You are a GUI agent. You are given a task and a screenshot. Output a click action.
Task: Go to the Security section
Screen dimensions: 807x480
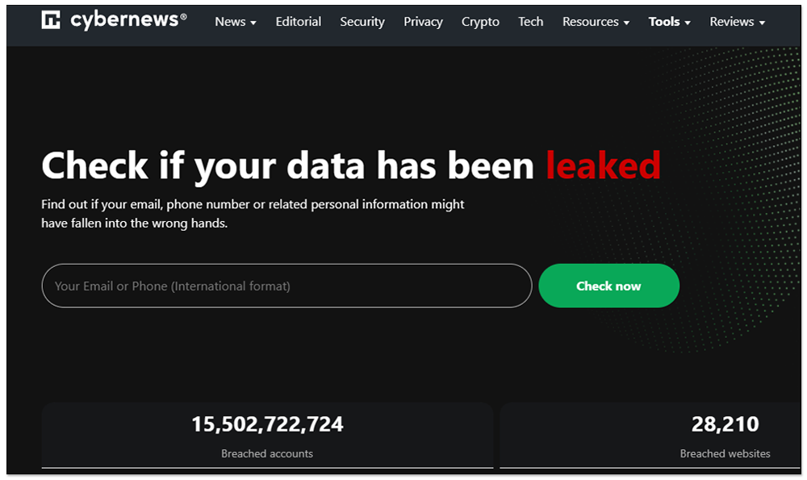pyautogui.click(x=362, y=22)
